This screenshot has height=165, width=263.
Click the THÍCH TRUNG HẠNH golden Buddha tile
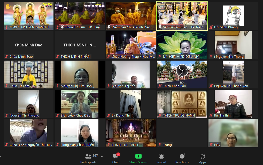[182, 103]
